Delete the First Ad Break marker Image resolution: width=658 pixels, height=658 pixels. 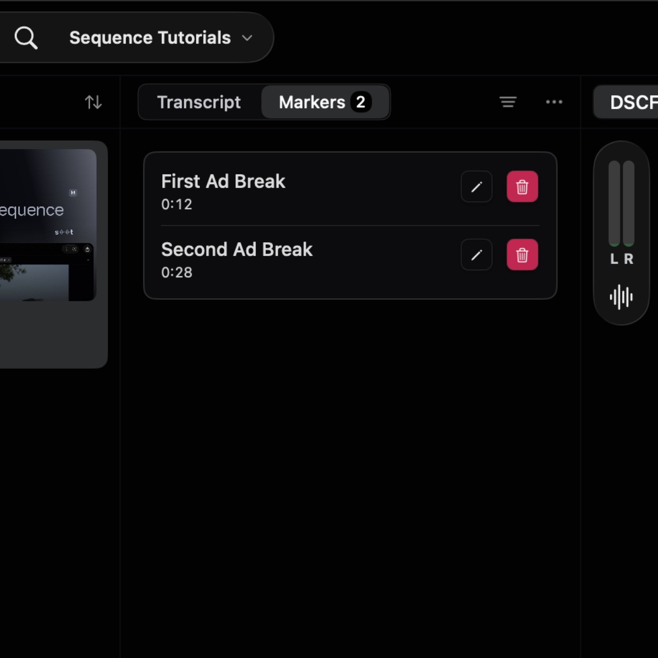[x=522, y=187]
